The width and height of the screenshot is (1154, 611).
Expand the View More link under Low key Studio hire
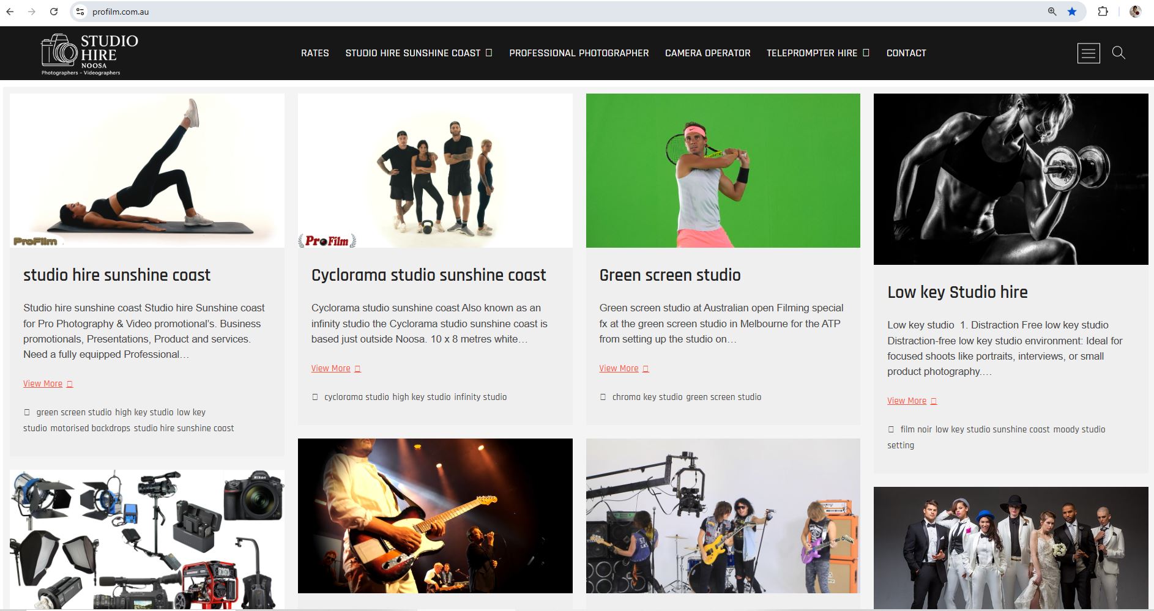[907, 401]
